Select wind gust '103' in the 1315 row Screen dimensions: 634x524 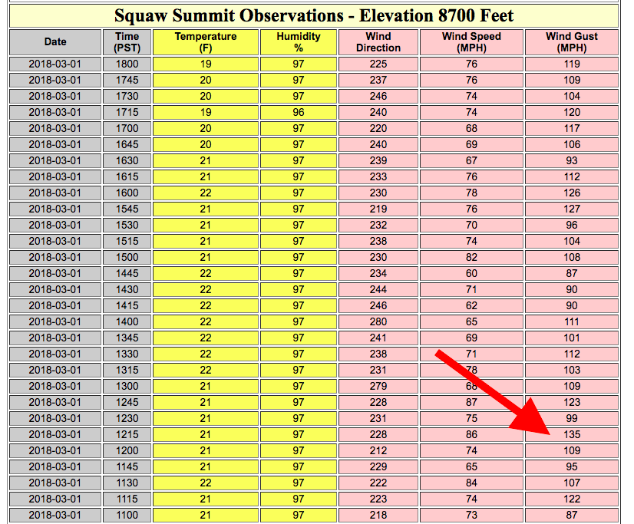click(572, 371)
